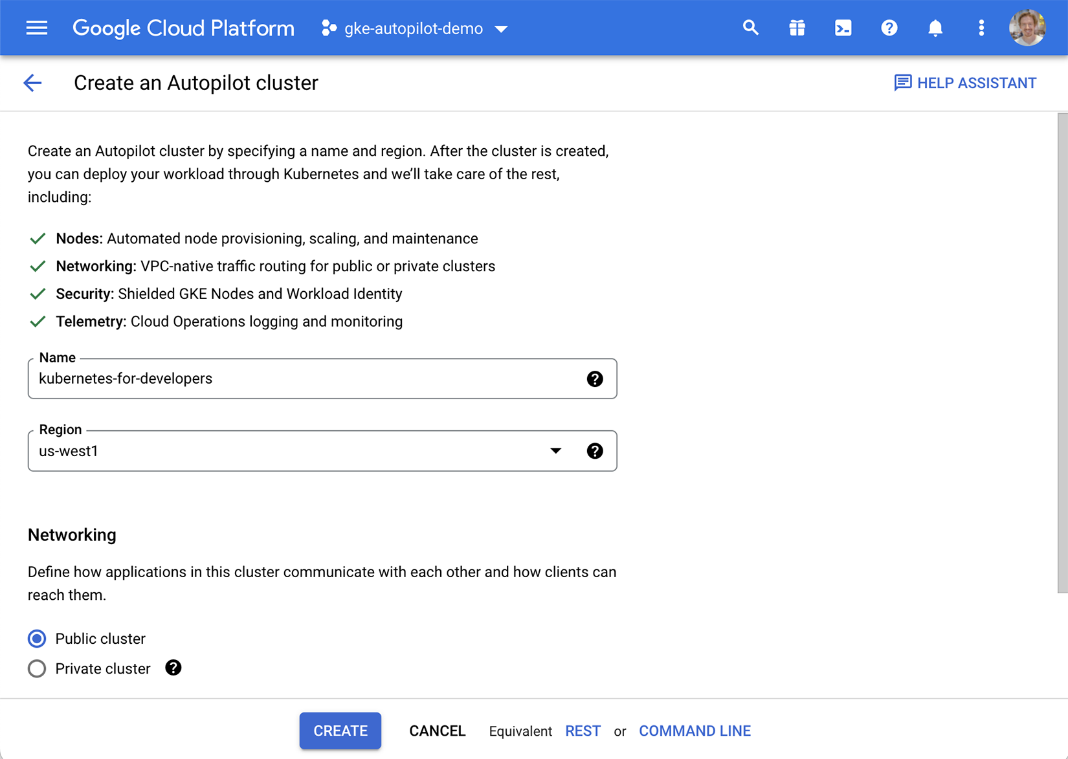
Task: Open the gke-autopilot-demo project selector
Action: point(415,28)
